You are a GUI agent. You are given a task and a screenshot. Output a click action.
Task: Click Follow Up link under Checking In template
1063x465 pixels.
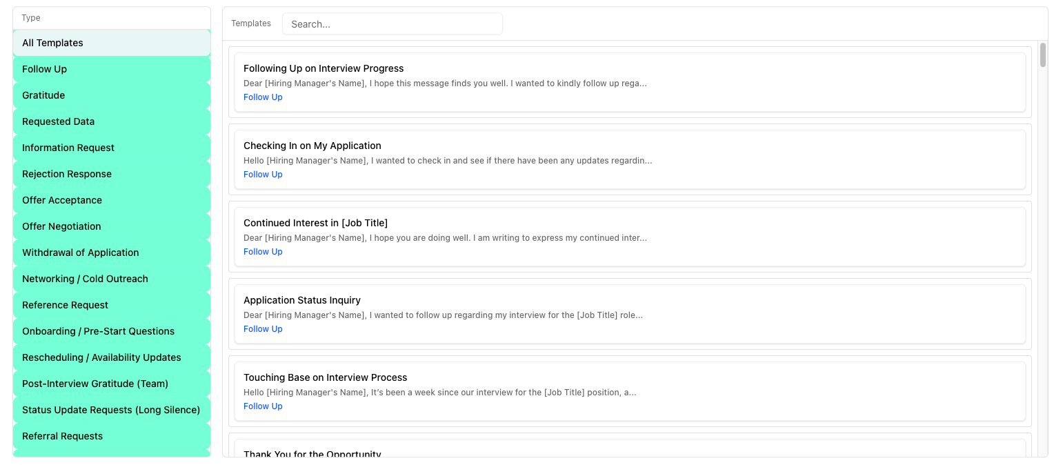click(x=263, y=175)
